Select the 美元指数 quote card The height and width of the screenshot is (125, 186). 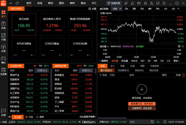pos(24,25)
